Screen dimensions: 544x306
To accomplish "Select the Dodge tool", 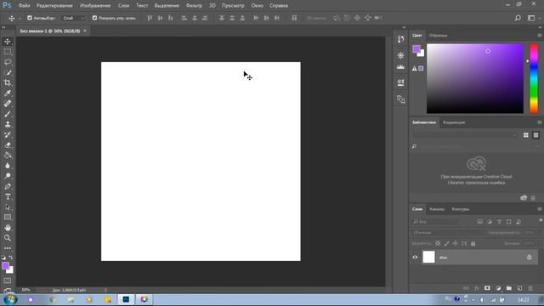I will click(x=8, y=176).
